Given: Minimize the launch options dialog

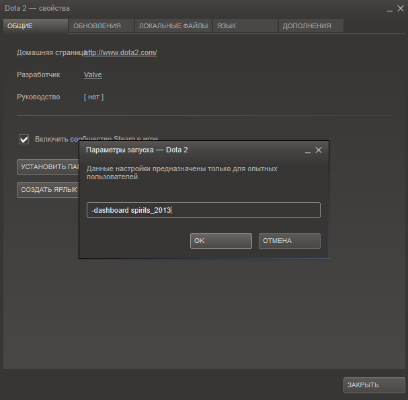Looking at the screenshot, I should (x=307, y=150).
